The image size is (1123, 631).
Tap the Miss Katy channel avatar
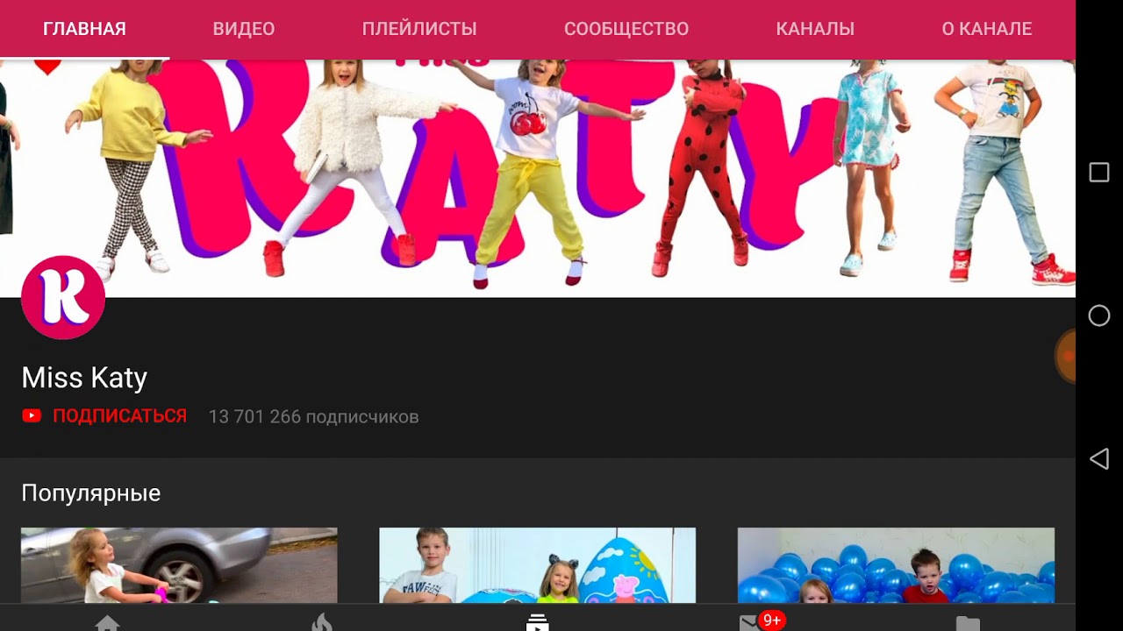(63, 298)
